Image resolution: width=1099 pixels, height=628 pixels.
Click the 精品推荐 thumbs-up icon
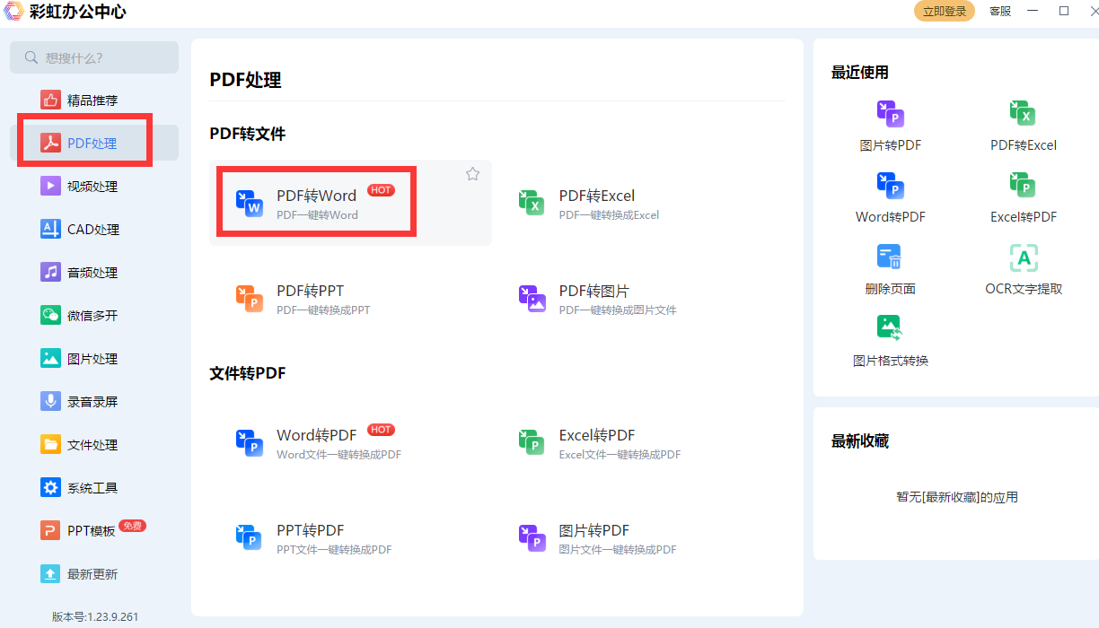pos(50,100)
